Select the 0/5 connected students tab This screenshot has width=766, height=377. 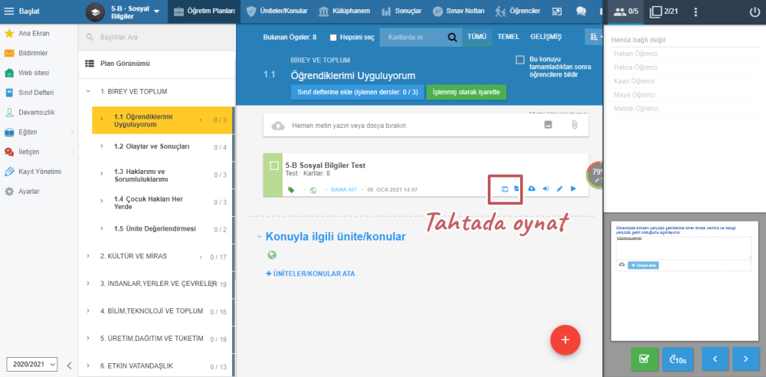(x=626, y=11)
